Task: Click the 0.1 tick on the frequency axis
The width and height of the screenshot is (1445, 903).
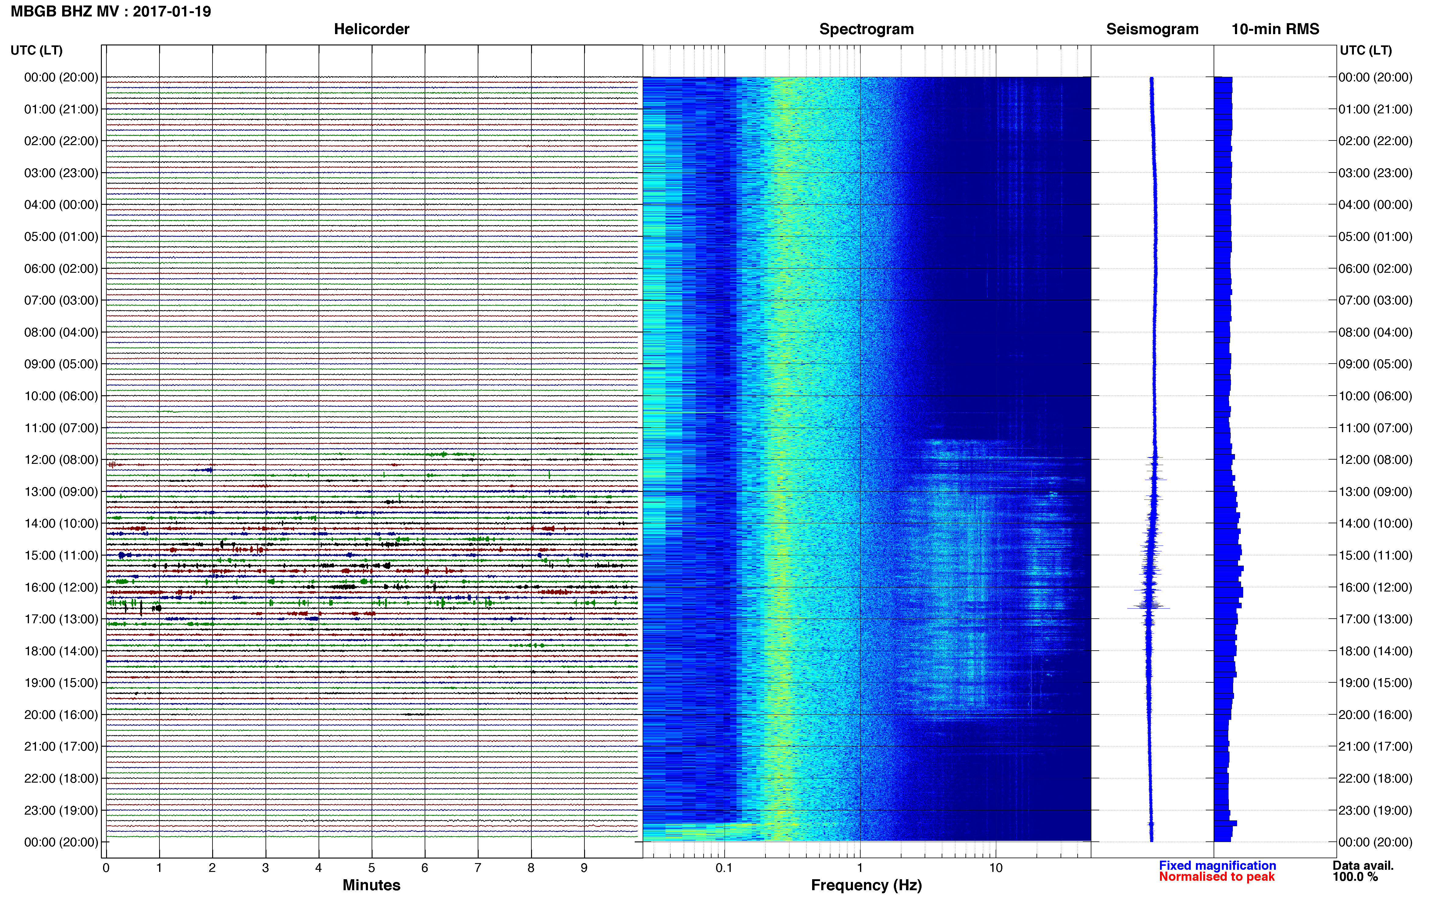Action: click(724, 868)
